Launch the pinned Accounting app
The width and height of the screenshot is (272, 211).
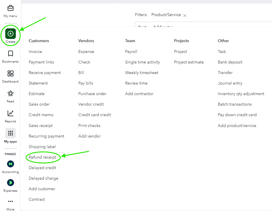click(10, 164)
